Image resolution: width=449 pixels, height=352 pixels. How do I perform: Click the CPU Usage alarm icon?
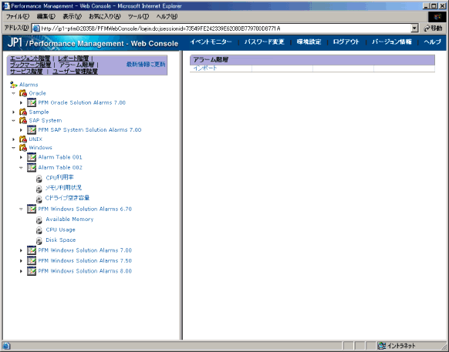point(39,230)
